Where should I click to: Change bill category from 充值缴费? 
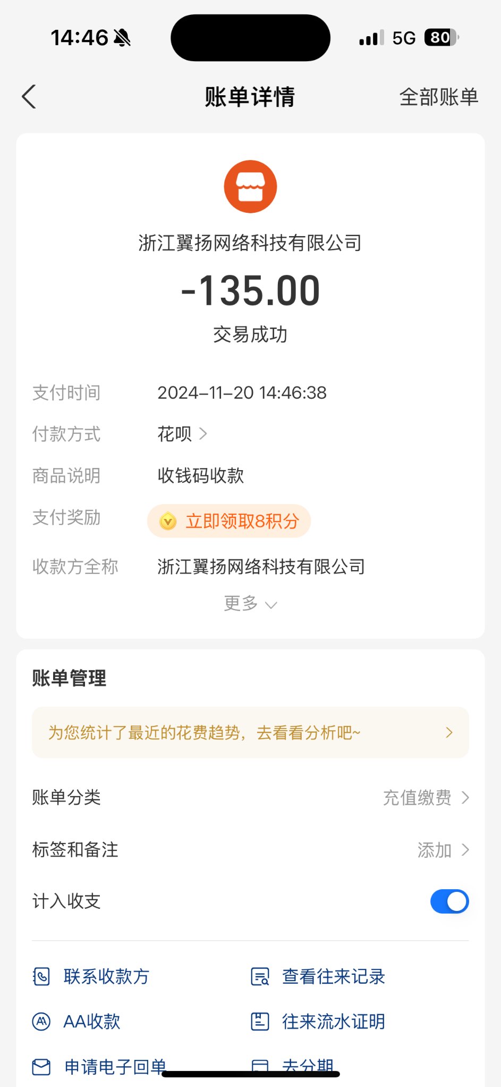pos(426,798)
